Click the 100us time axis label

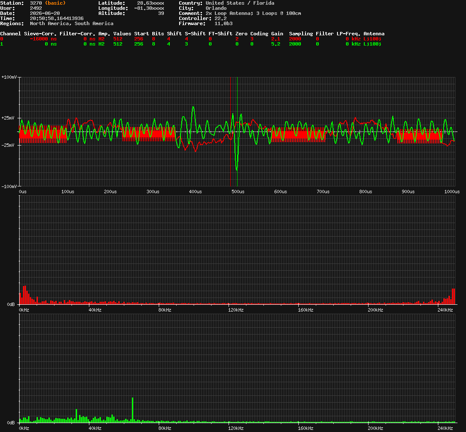(68, 192)
